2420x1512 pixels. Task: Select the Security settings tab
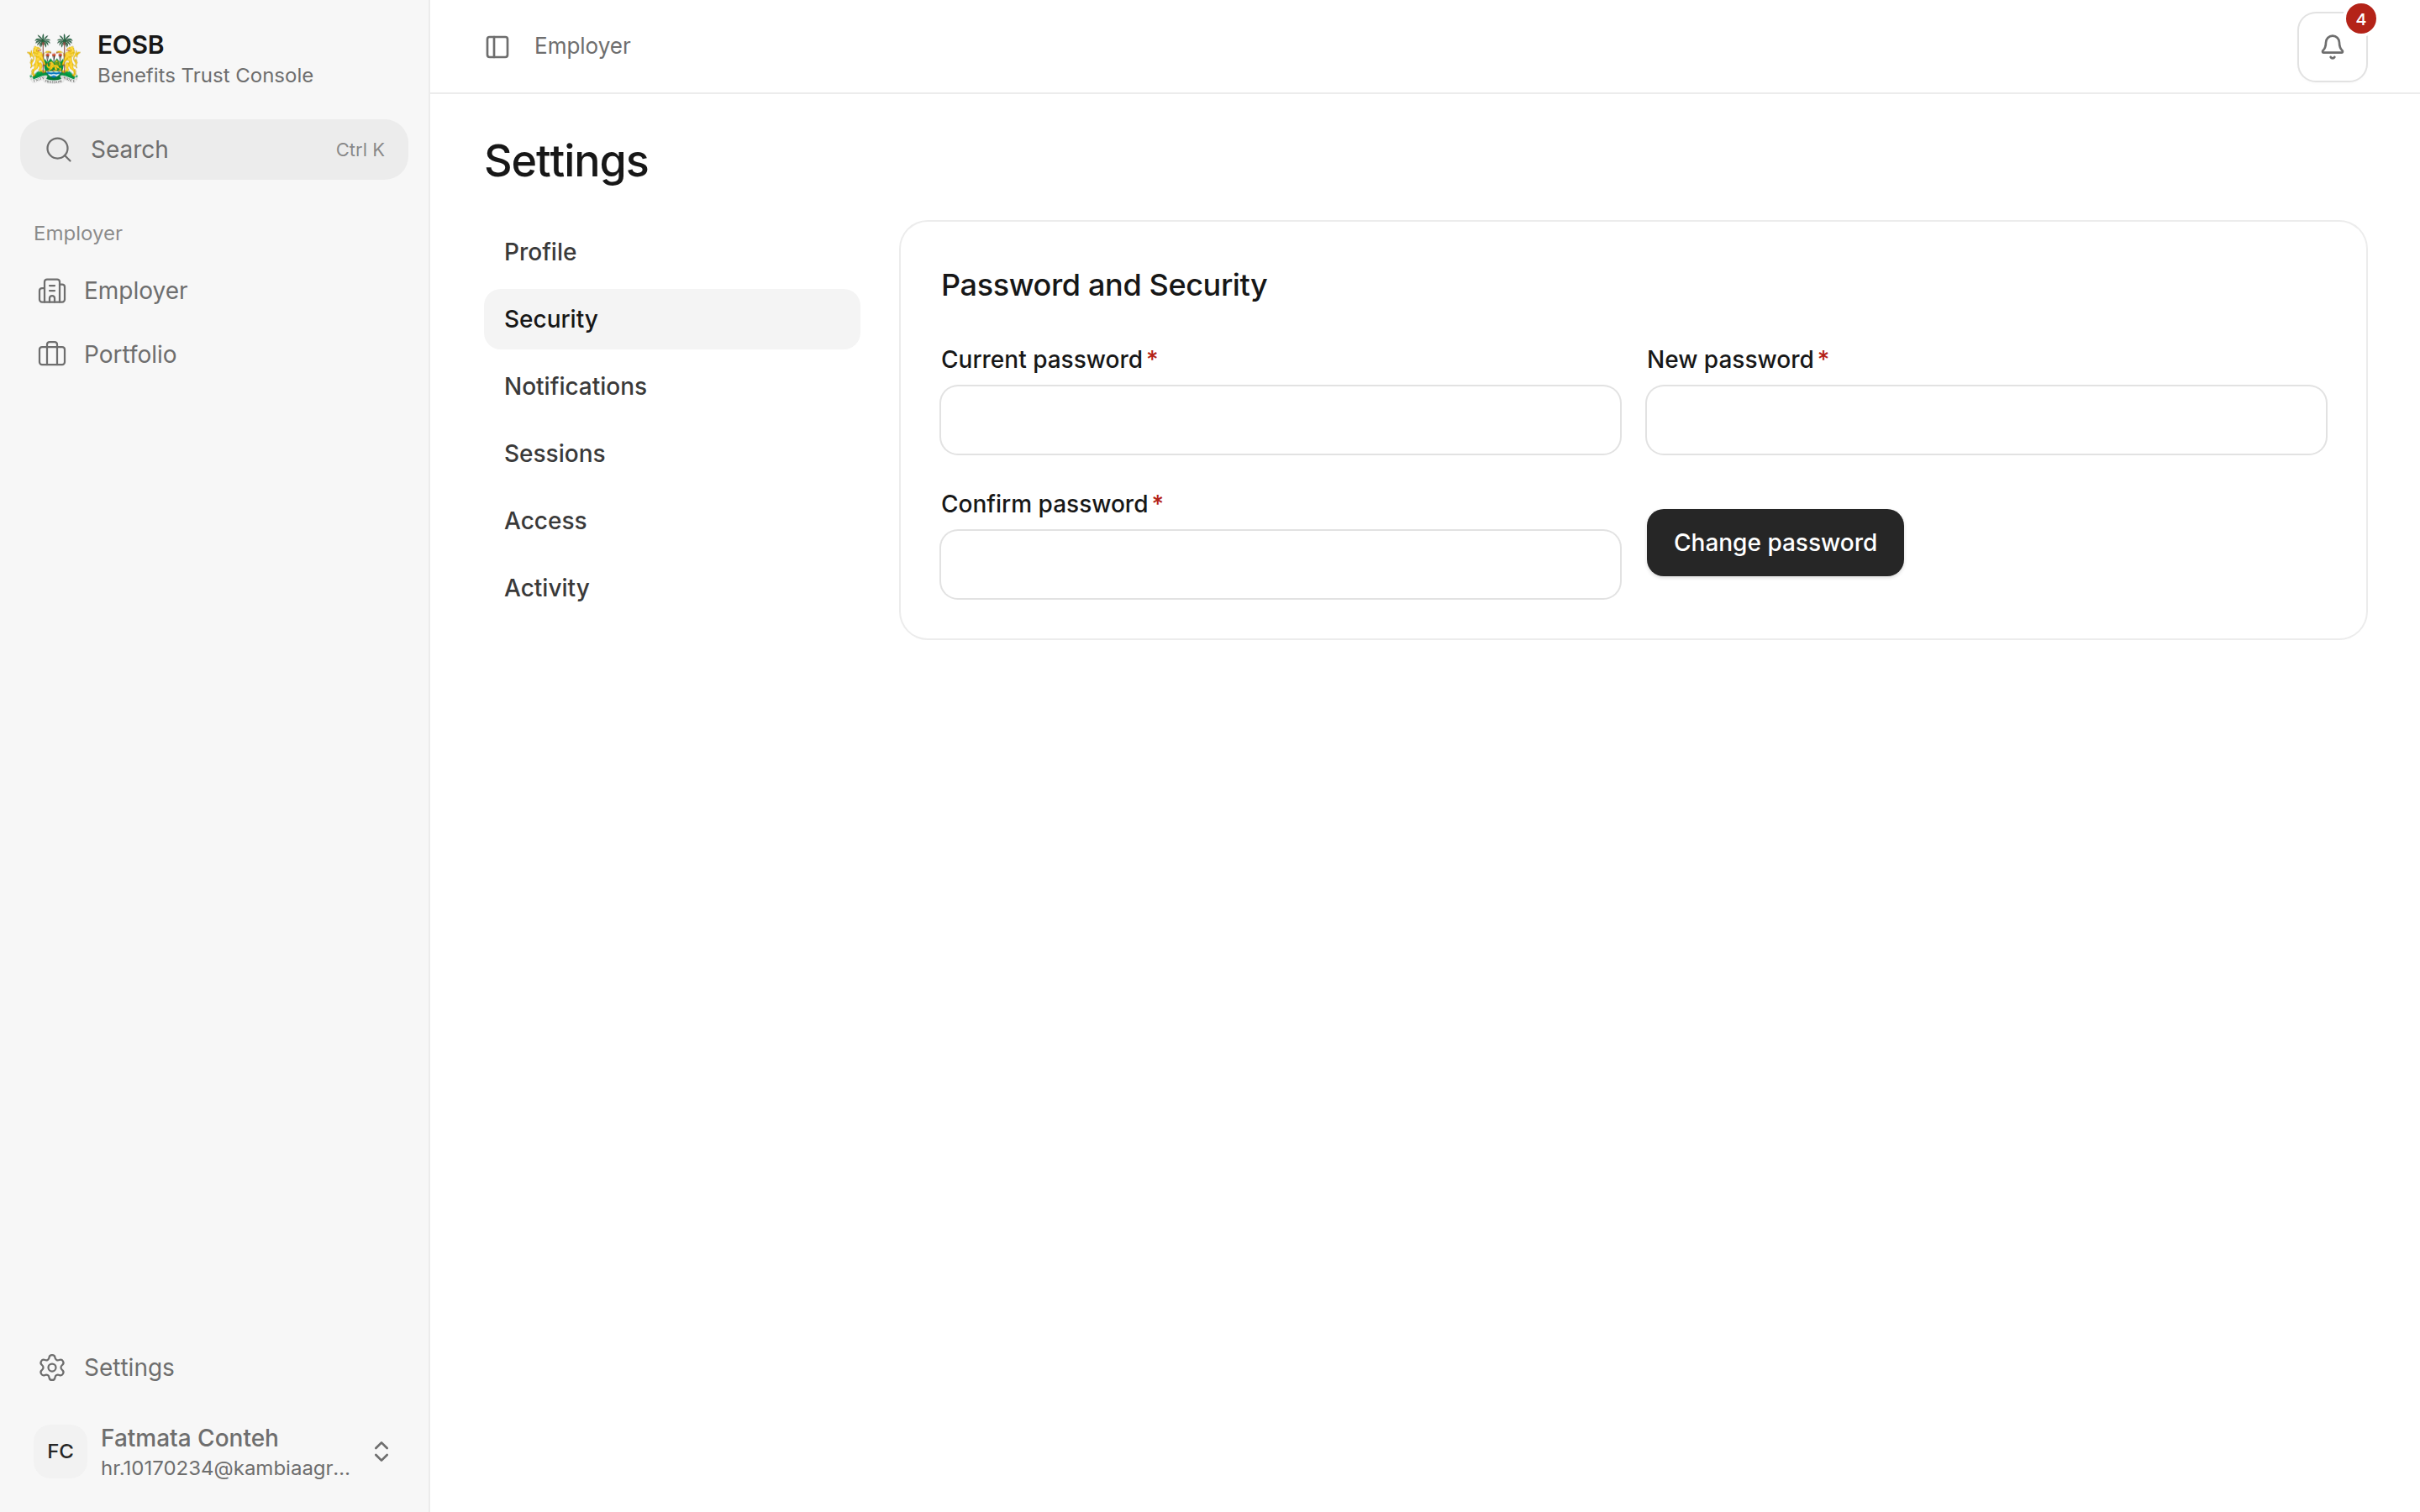point(672,319)
